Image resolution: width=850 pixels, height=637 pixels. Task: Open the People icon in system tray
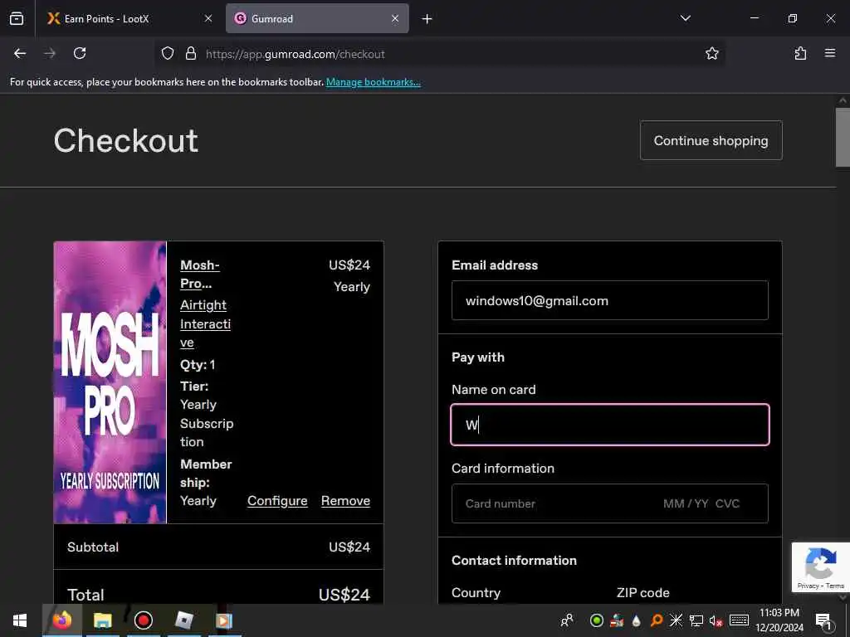[567, 620]
